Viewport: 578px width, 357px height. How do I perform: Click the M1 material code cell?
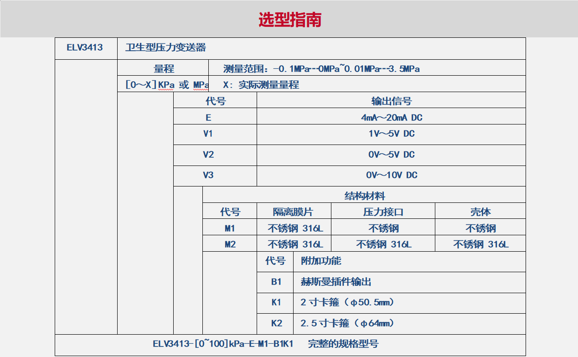point(230,228)
